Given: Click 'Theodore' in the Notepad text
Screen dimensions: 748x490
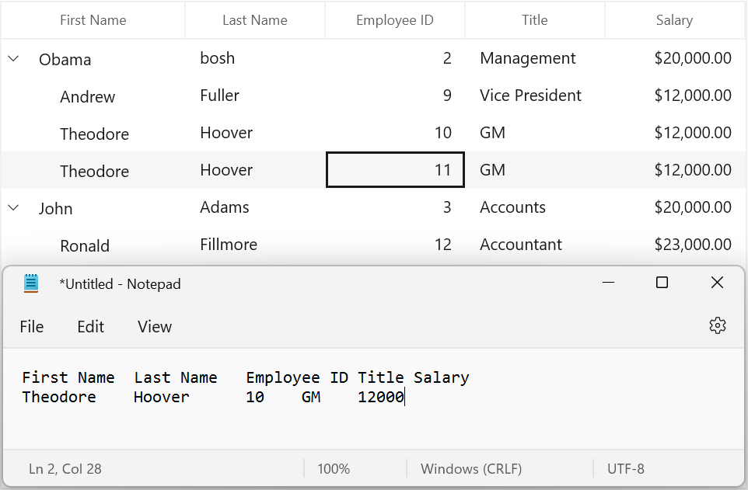Looking at the screenshot, I should pyautogui.click(x=59, y=397).
